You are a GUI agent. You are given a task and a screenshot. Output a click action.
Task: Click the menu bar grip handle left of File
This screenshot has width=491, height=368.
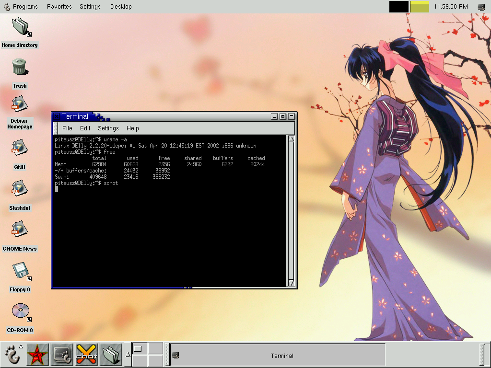coord(56,128)
